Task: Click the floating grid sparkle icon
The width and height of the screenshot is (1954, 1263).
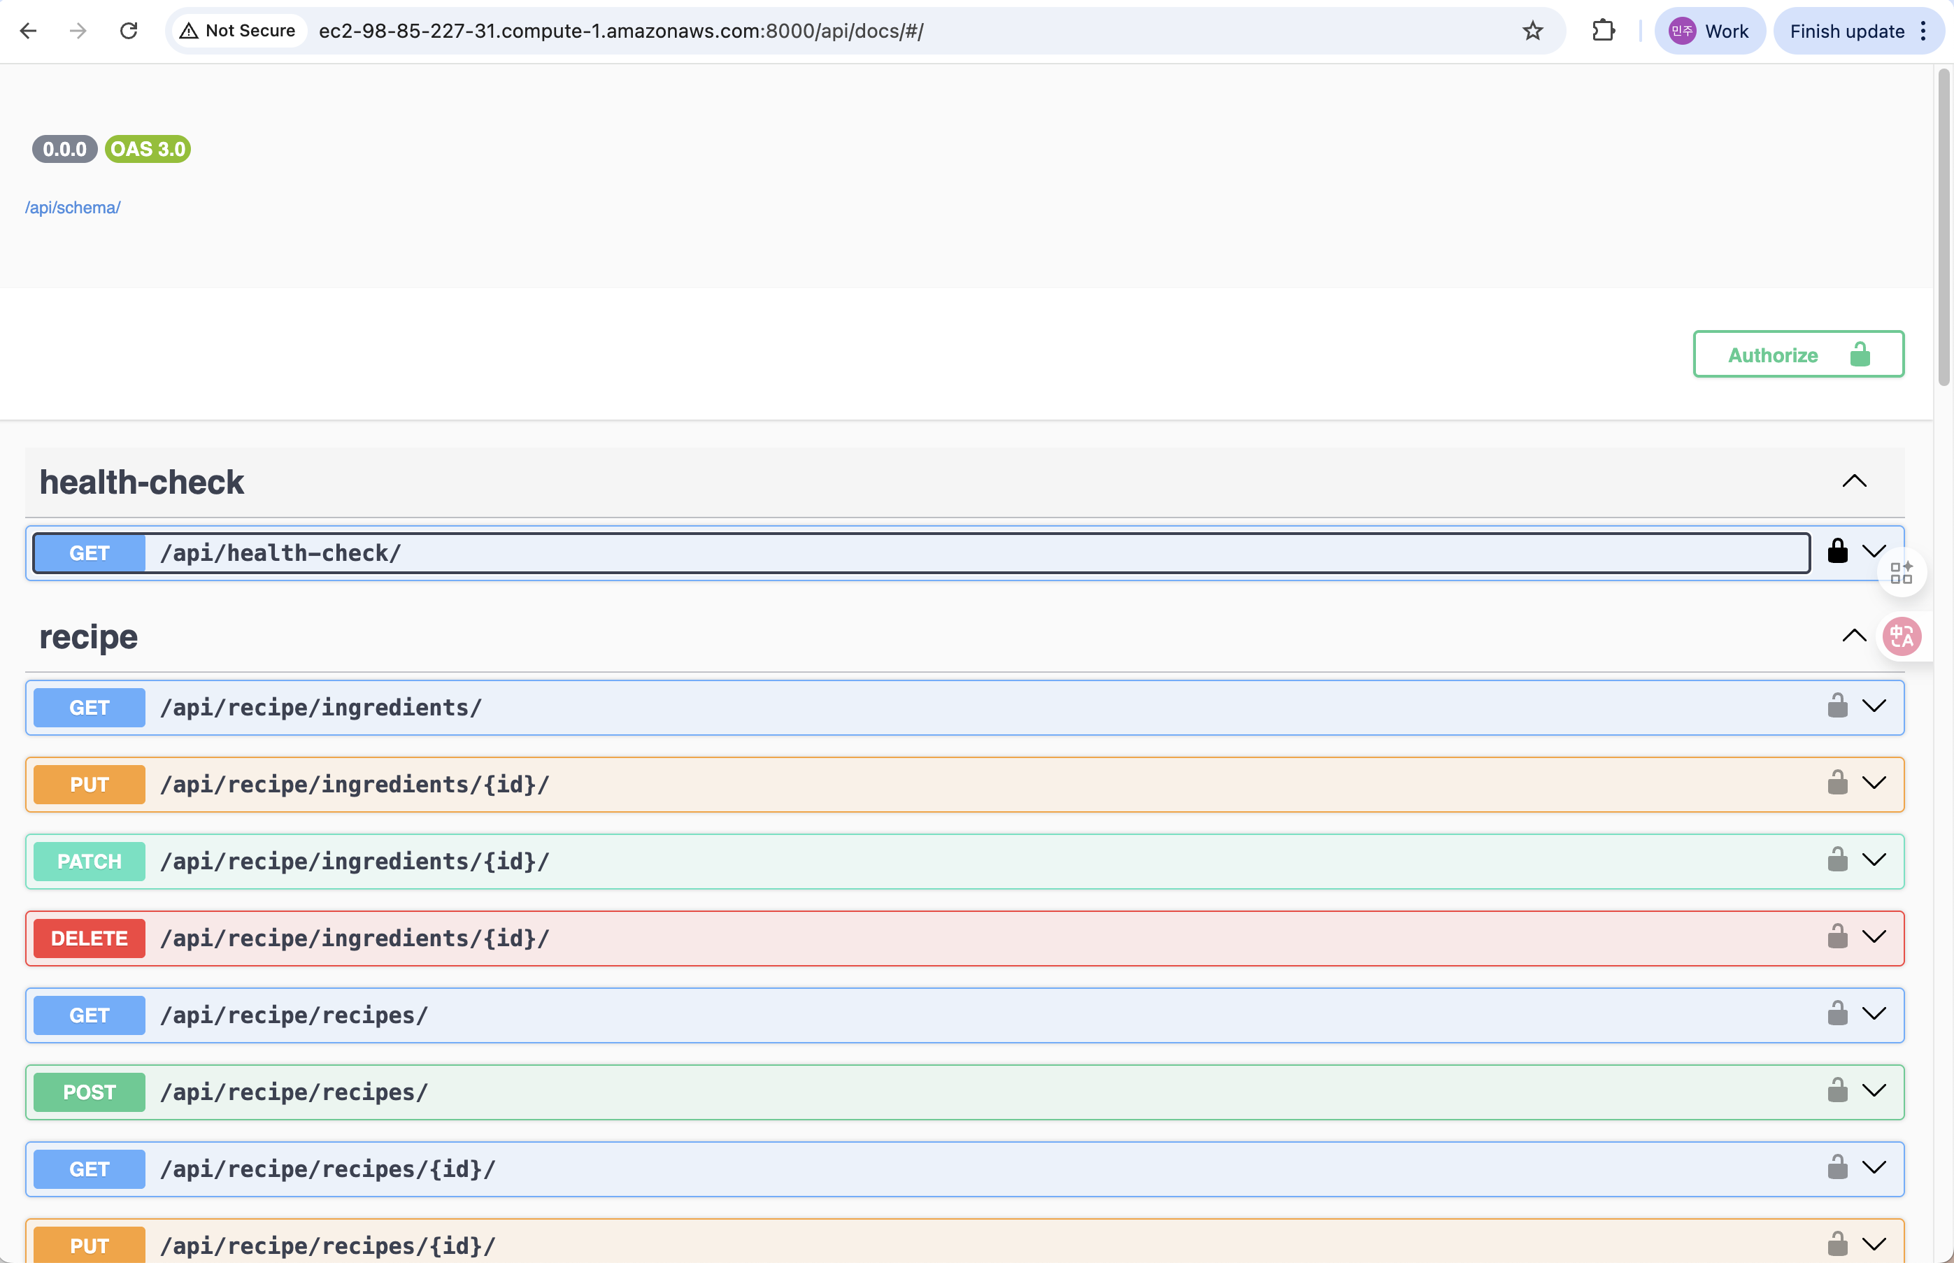Action: coord(1901,573)
